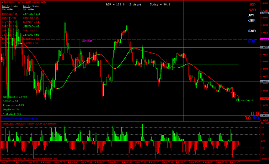
Task: Click the 'EURJPY / 23' pair entry
Action: pos(9,18)
